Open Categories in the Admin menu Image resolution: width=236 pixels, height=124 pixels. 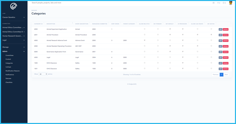pos(9,63)
